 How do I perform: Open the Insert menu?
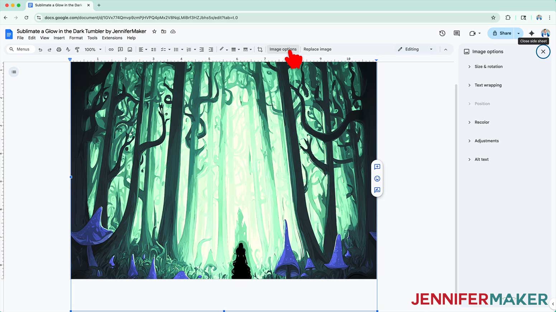pyautogui.click(x=59, y=38)
